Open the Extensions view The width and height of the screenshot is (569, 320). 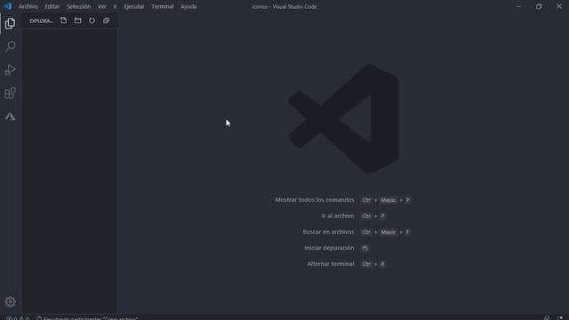(10, 93)
